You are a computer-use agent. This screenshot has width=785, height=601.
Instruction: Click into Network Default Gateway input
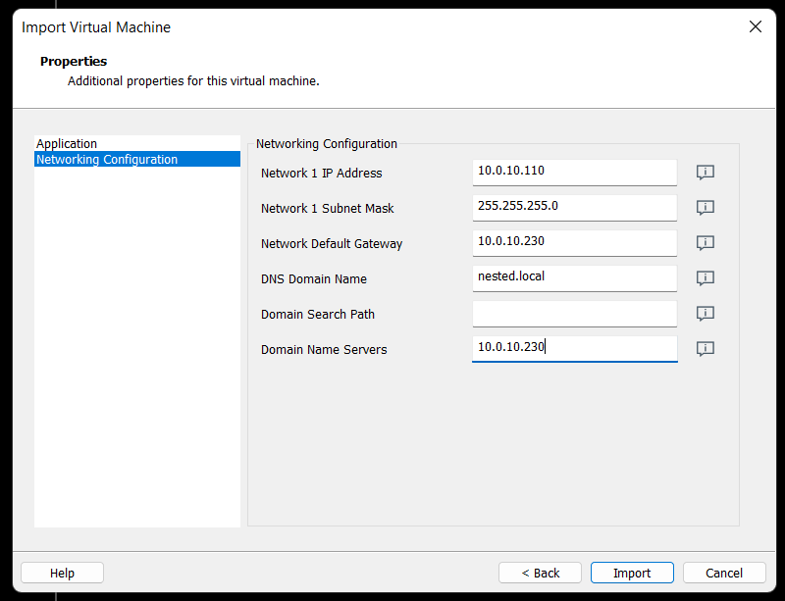[x=574, y=242]
